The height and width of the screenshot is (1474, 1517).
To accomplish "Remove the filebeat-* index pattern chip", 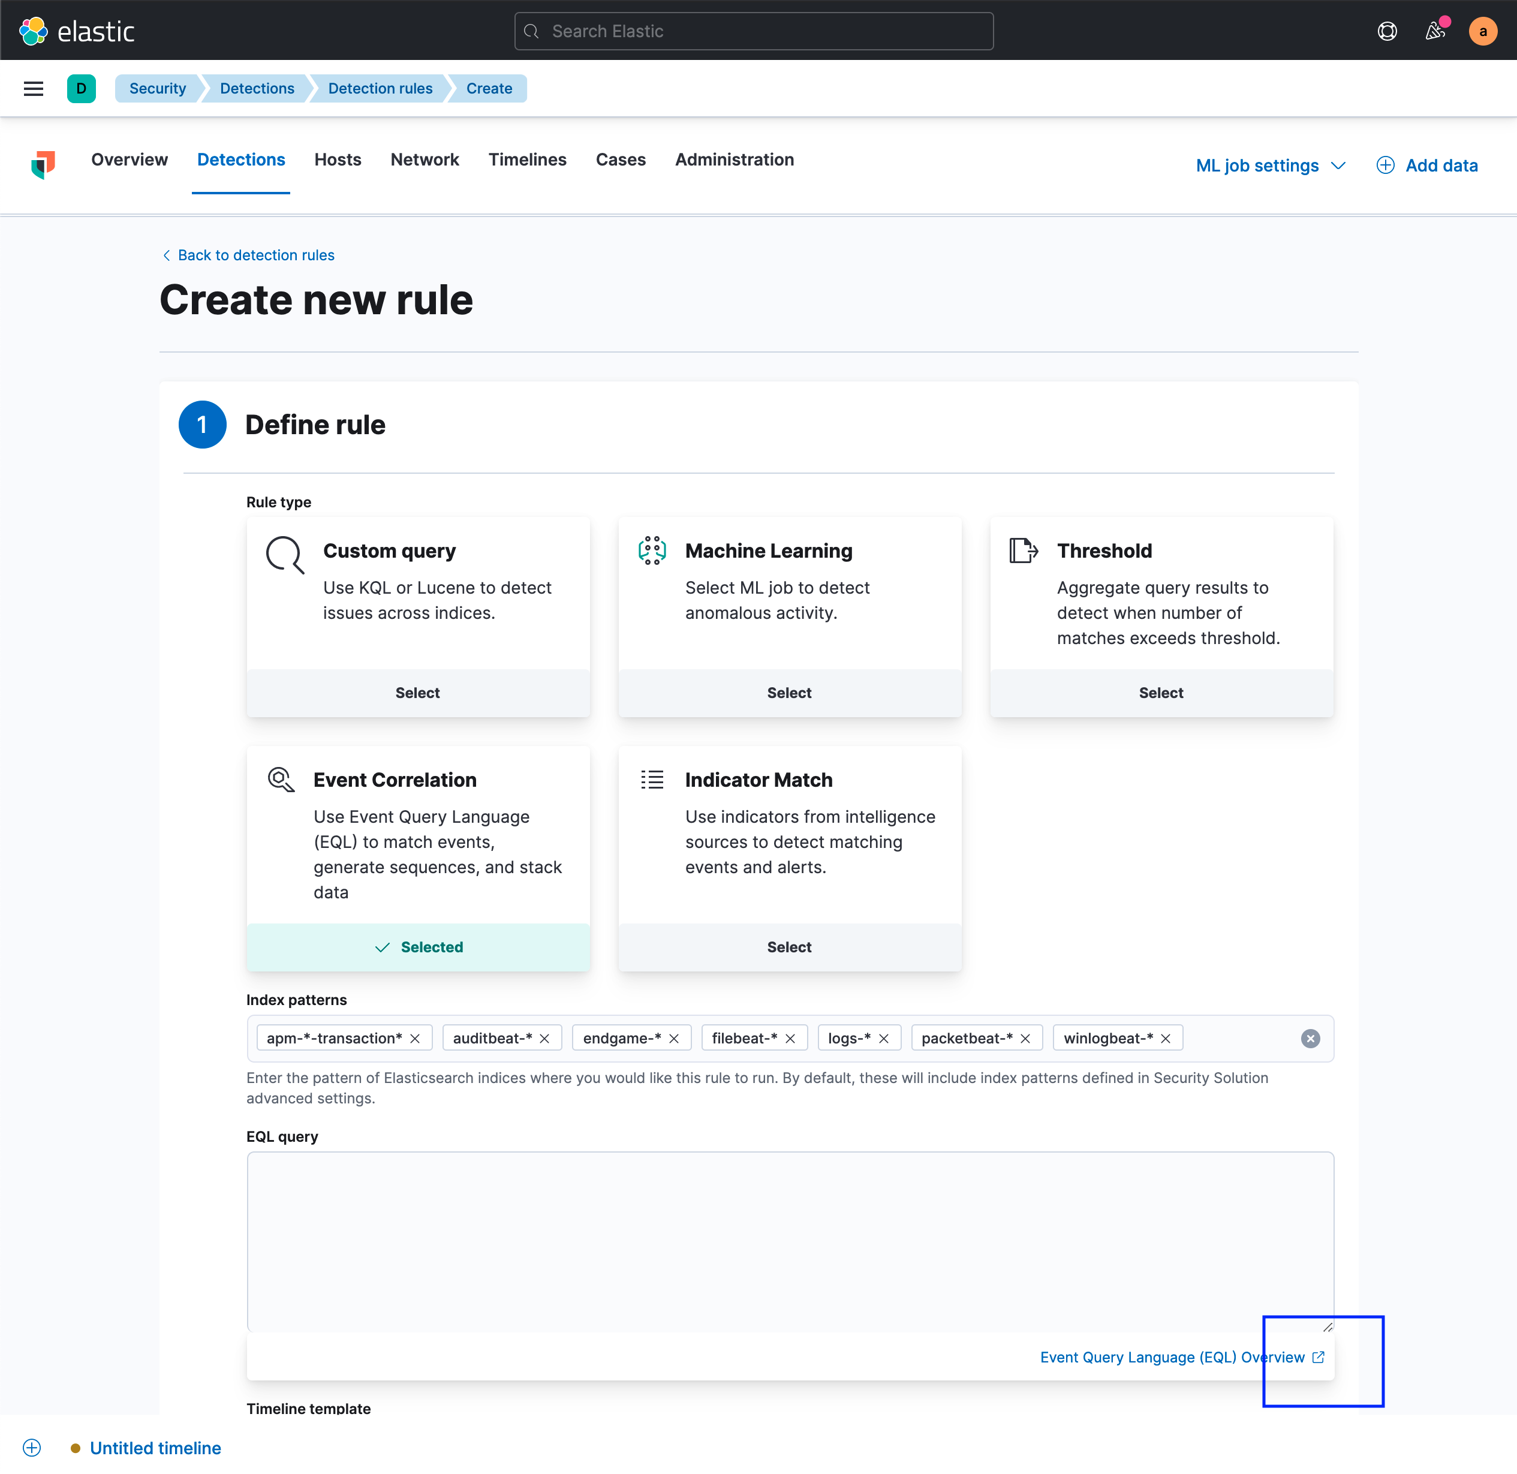I will pos(790,1037).
